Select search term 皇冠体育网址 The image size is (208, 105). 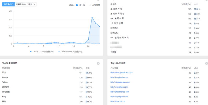coord(117,14)
